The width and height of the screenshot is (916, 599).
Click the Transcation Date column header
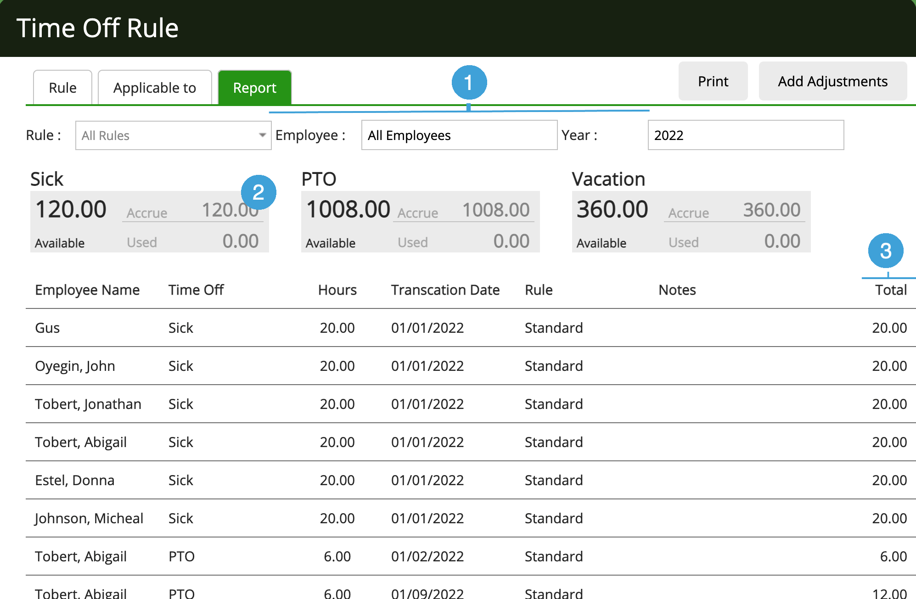tap(445, 290)
